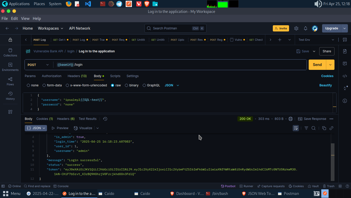
Task: Go back with the left arrow
Action: [7, 28]
